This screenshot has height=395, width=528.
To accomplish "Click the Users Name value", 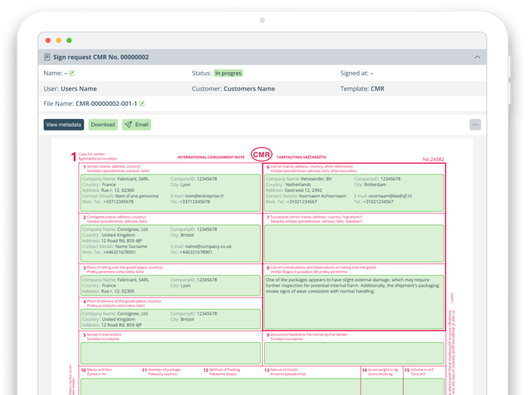I will tap(79, 89).
